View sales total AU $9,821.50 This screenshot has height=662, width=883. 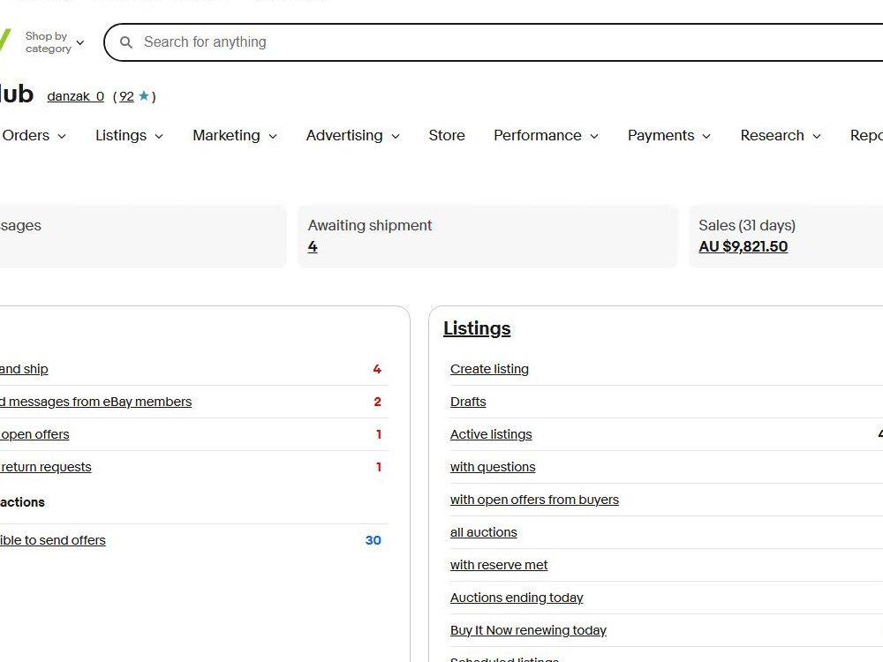tap(743, 246)
